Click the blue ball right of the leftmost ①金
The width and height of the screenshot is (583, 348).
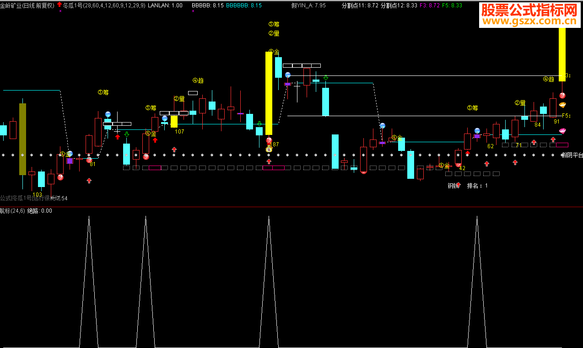[x=70, y=154]
